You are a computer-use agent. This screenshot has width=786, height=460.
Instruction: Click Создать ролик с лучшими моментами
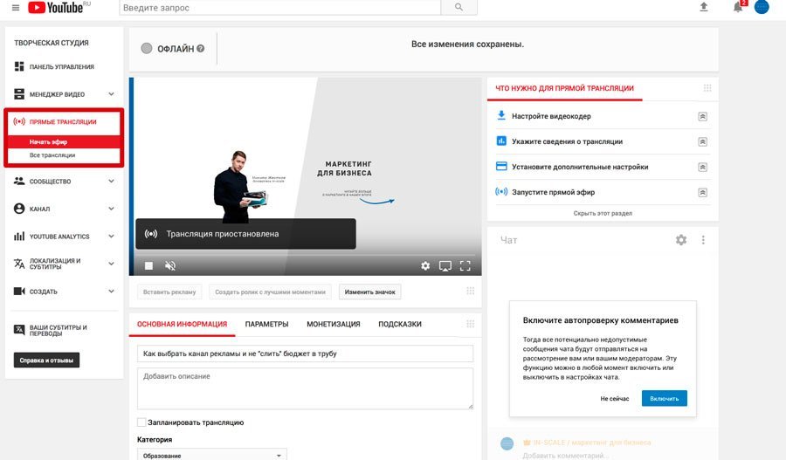click(x=270, y=292)
